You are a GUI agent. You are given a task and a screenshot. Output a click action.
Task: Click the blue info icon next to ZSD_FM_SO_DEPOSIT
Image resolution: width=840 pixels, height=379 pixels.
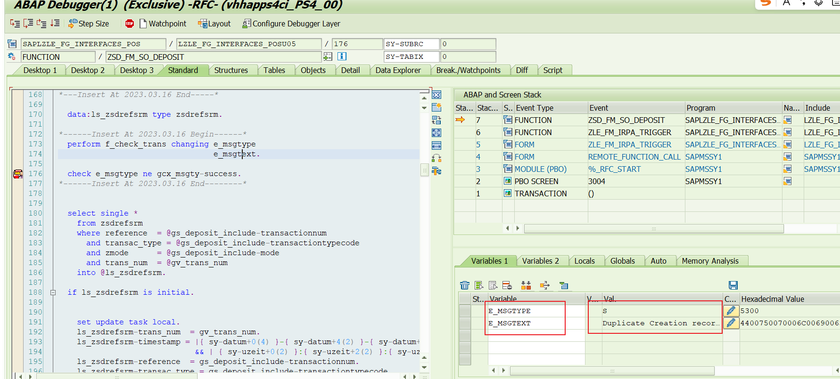[342, 56]
